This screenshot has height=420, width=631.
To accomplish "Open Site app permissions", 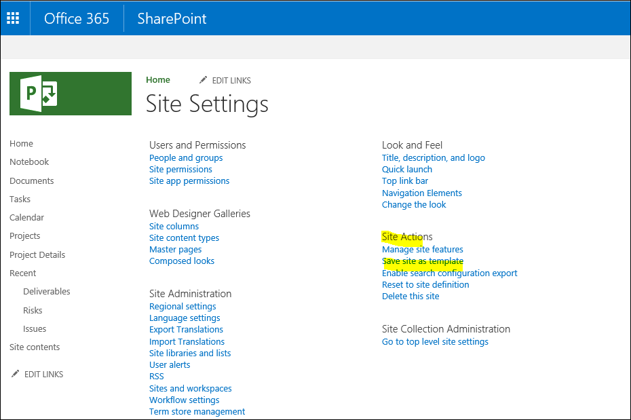I will coord(189,181).
